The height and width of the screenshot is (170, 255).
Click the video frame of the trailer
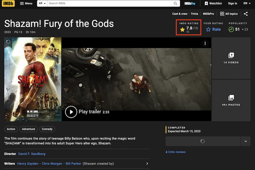[x=137, y=79]
